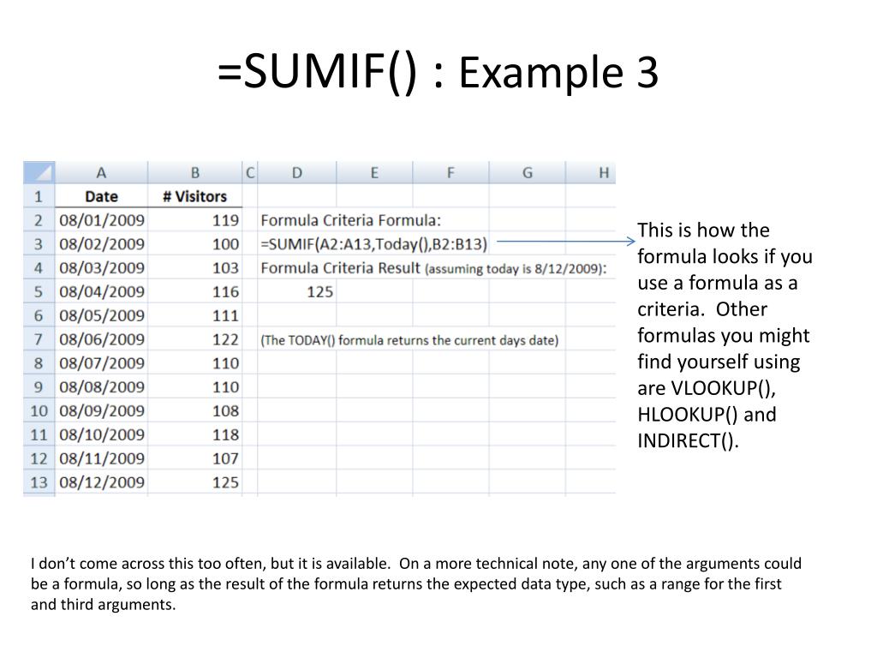This screenshot has width=877, height=658.
Task: Select column header A
Action: click(102, 172)
